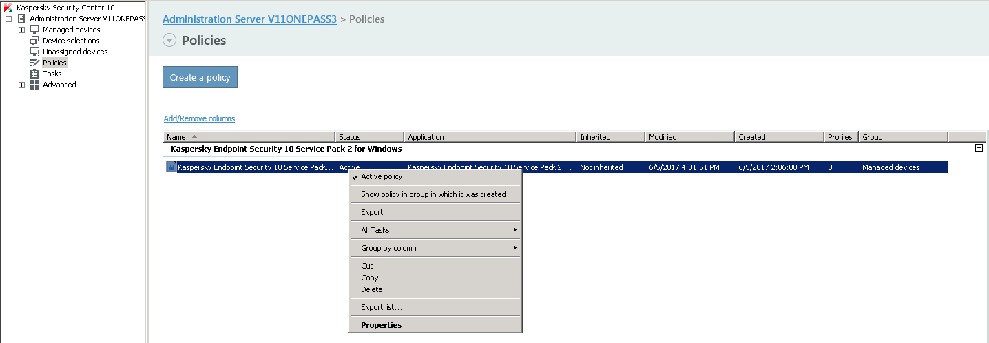Collapse the Administration Server tree node
The image size is (989, 343).
[8, 19]
